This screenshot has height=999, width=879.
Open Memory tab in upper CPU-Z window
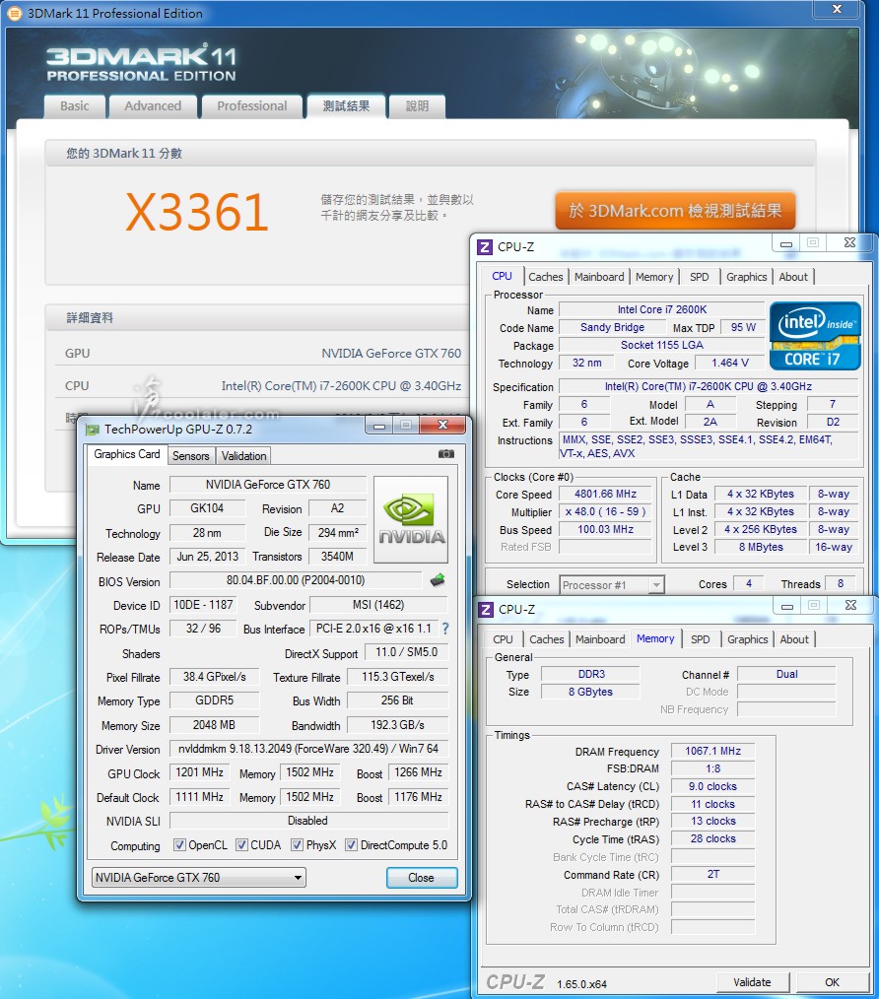point(654,277)
